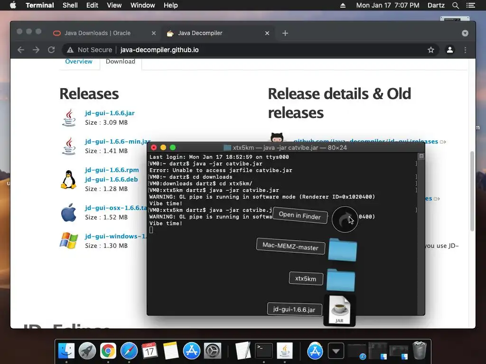
Task: Click the blue Apple logo icon
Action: click(x=68, y=212)
